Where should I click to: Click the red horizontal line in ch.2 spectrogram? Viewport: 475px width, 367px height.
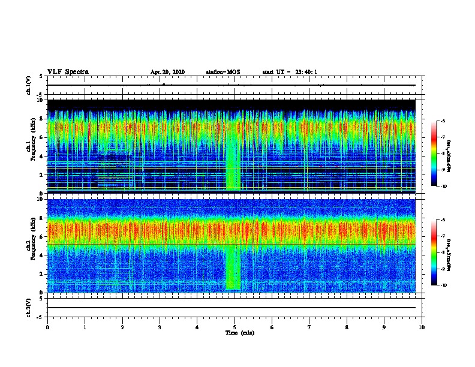coord(232,244)
